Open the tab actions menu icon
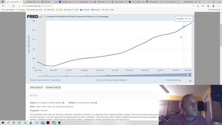The height and width of the screenshot is (125, 222). click(x=3, y=2)
